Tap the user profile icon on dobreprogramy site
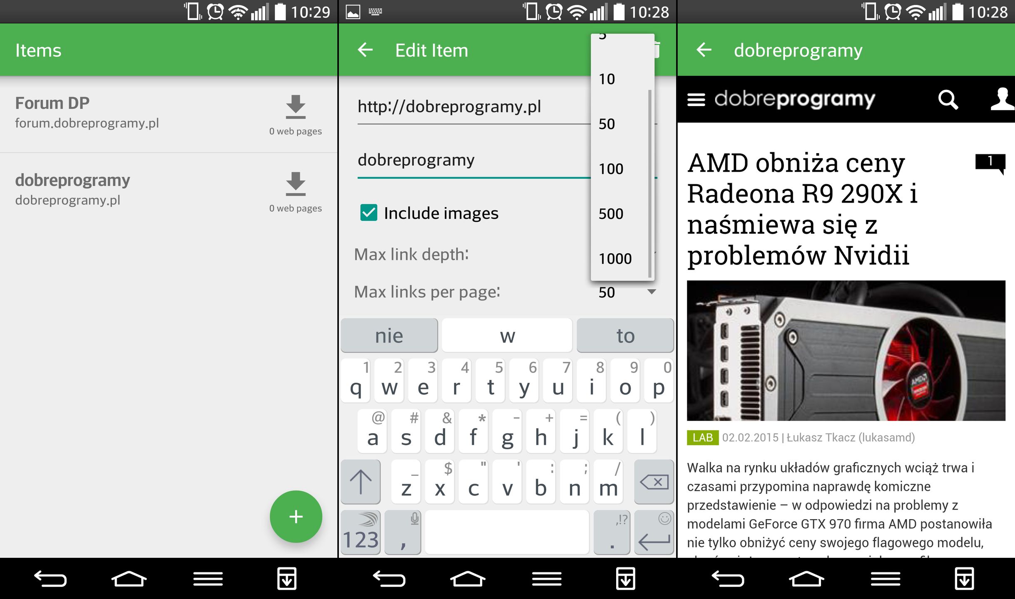The width and height of the screenshot is (1015, 599). click(x=1003, y=99)
